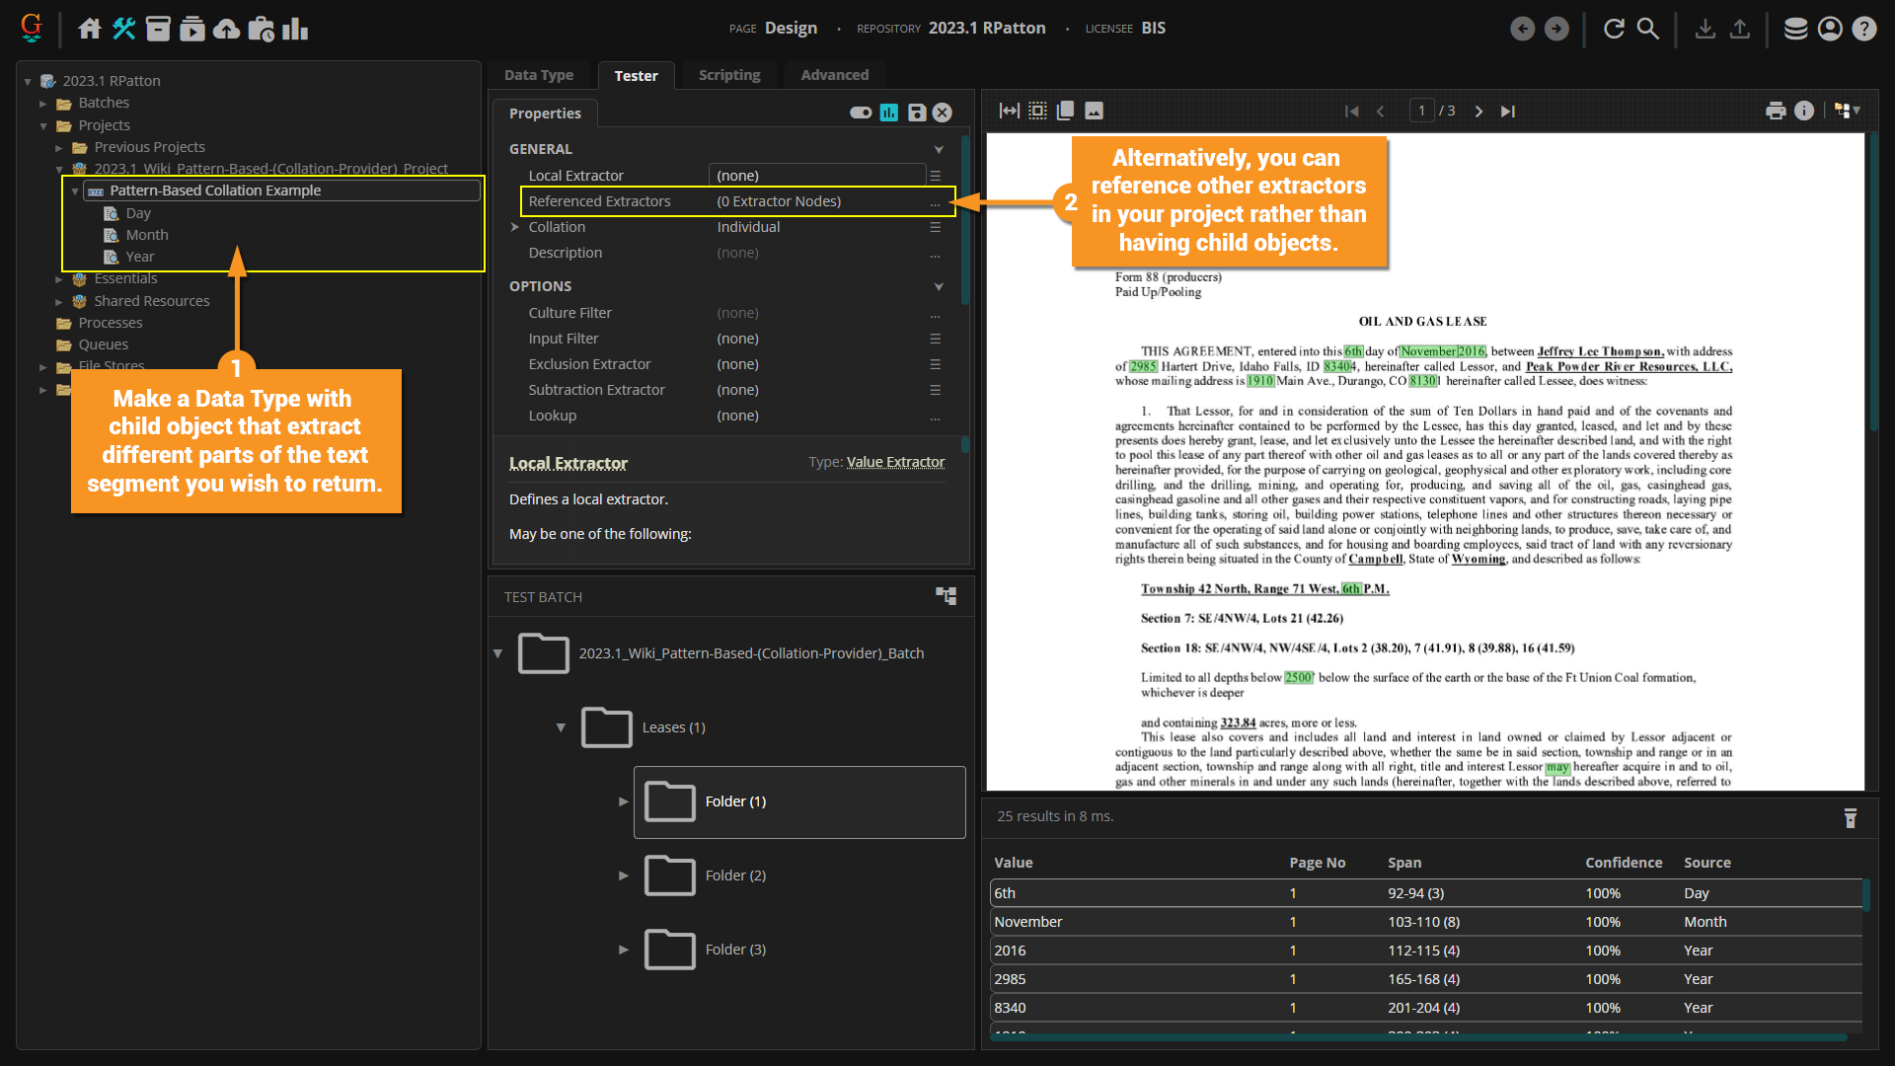Go to next page in document viewer

click(1478, 112)
